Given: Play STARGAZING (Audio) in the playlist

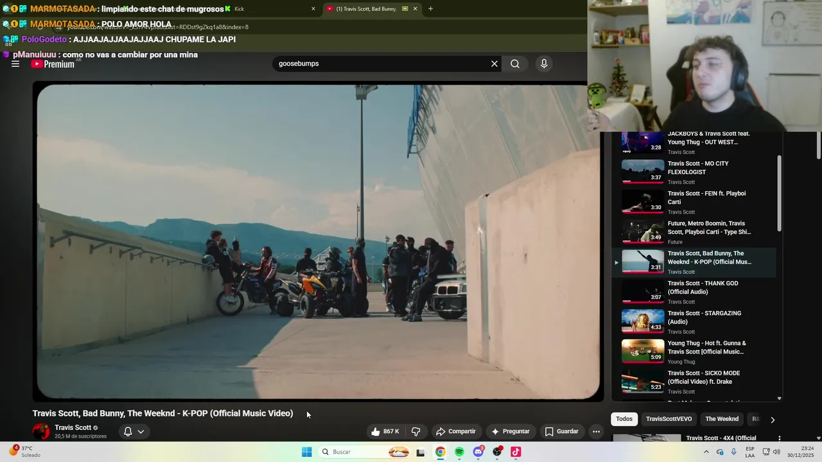Looking at the screenshot, I should click(694, 322).
